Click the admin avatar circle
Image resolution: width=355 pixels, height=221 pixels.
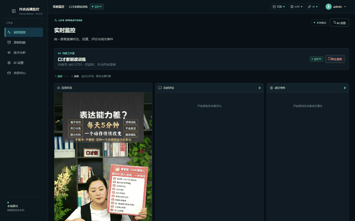point(328,7)
